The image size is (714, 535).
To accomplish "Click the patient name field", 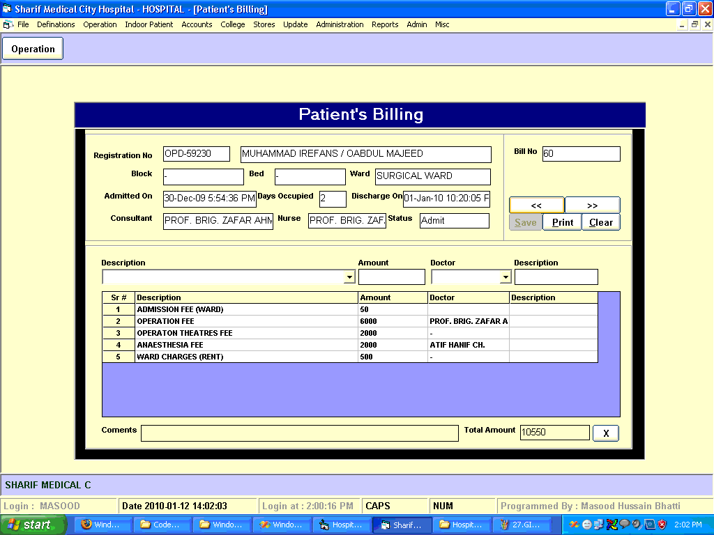I will [x=365, y=154].
